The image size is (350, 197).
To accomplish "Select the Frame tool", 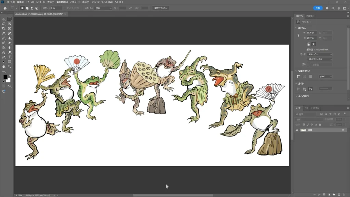I will [10, 29].
